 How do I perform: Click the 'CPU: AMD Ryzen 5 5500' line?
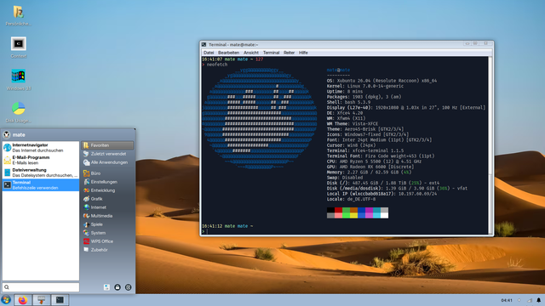coord(374,161)
